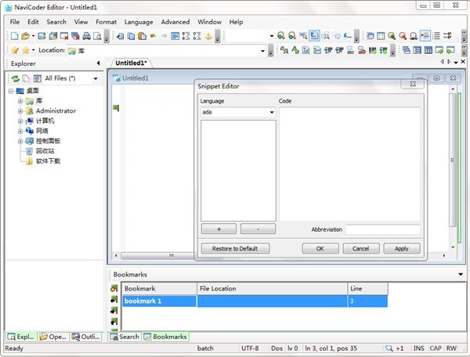
Task: Toggle the highlighted find-in-selection toolbar button
Action: tap(314, 36)
